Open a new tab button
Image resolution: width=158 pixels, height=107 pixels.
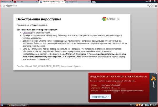pyautogui.click(x=94, y=2)
